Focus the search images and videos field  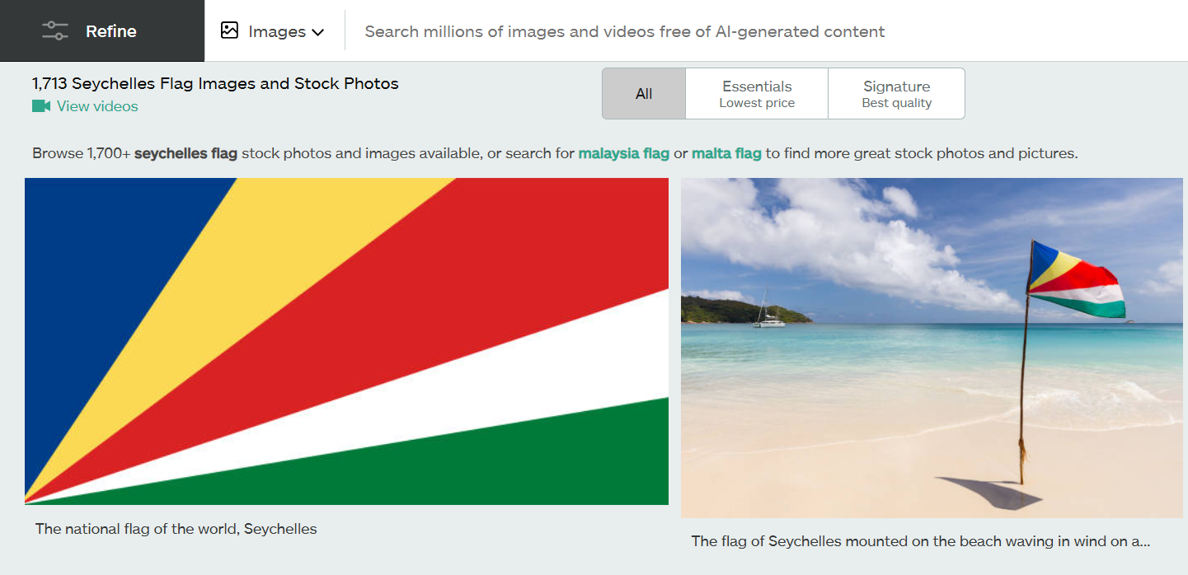click(624, 32)
